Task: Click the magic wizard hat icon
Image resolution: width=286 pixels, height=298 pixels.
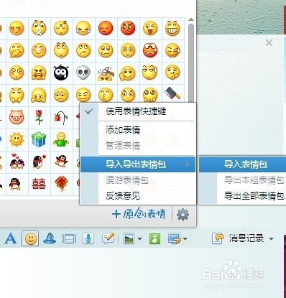Action: pyautogui.click(x=50, y=238)
